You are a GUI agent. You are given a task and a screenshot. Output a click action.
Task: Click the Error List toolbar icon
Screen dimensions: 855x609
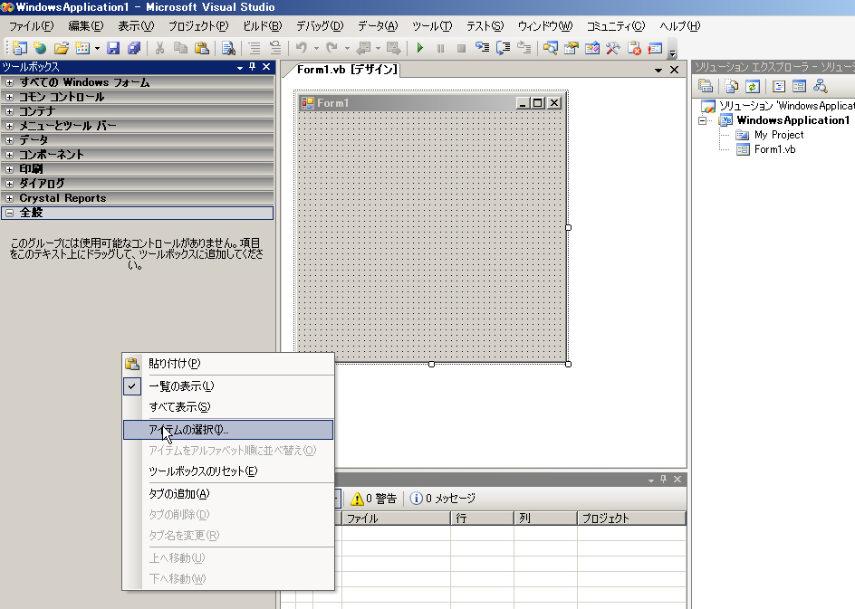[x=634, y=48]
